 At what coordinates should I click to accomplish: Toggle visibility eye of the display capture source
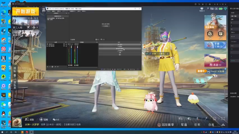click(x=64, y=46)
